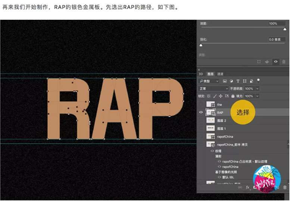Click the orange letter R shape on canvas
The height and width of the screenshot is (201, 291).
[54, 111]
